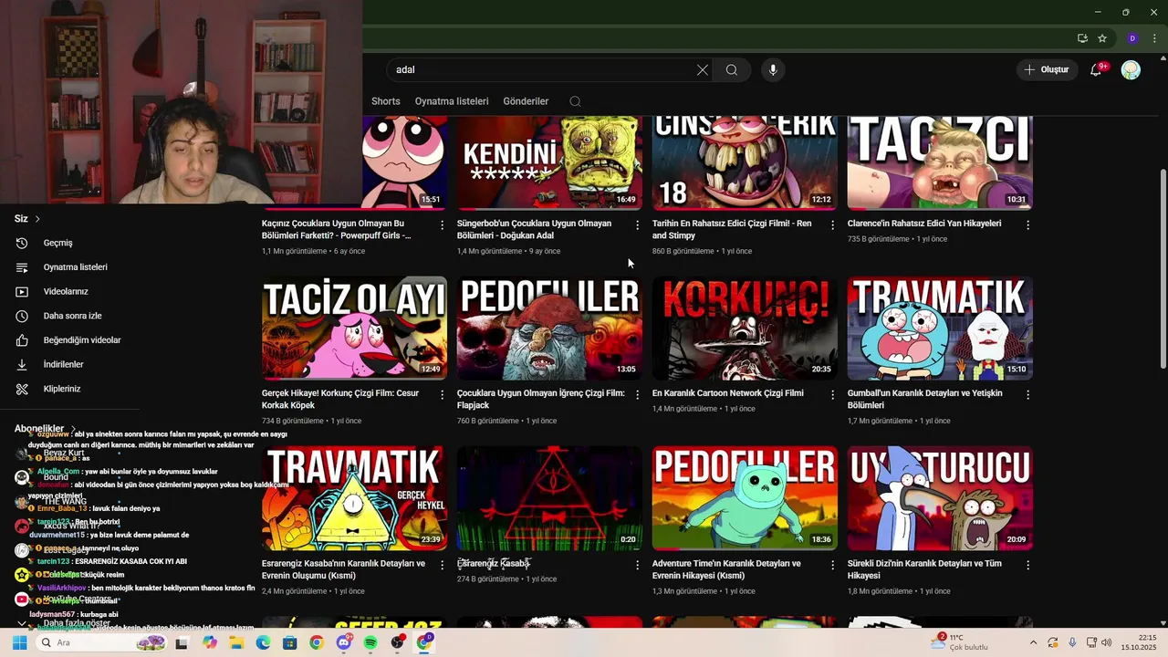Open OBS Studio from taskbar
Viewport: 1168px width, 657px height.
[397, 643]
